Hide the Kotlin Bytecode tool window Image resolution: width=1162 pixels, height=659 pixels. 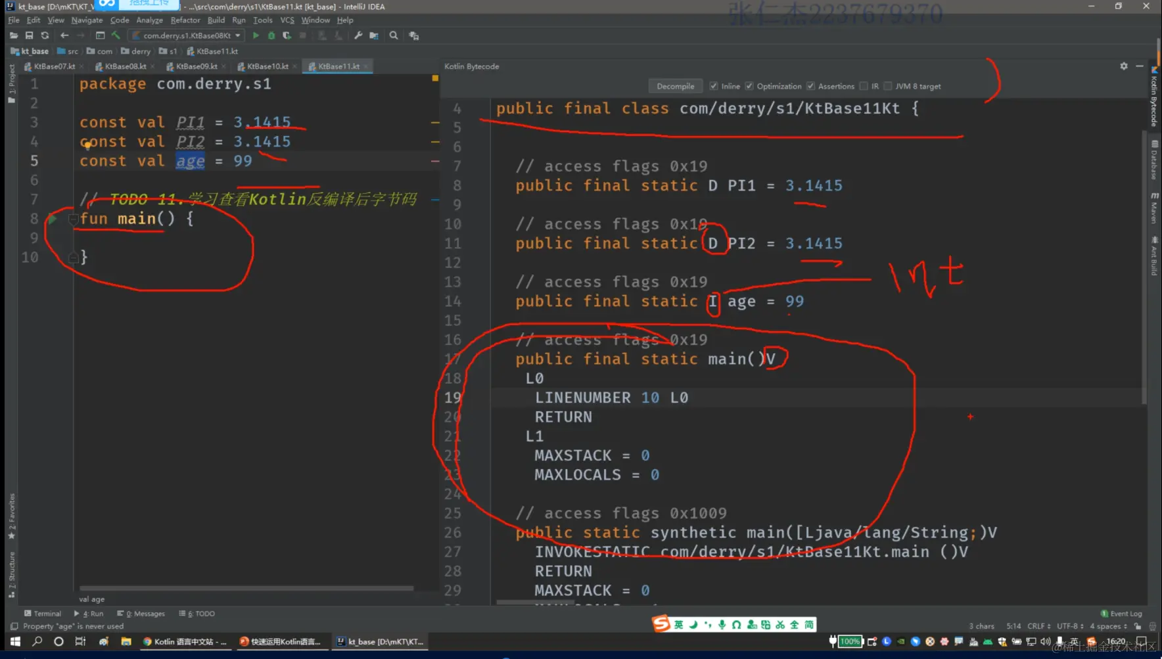(1140, 66)
